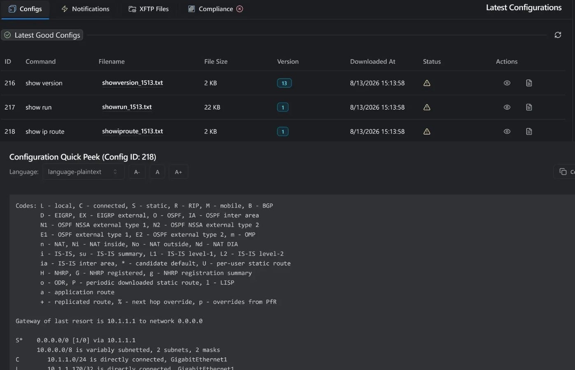This screenshot has width=575, height=370.
Task: Click the Version column header
Action: [288, 61]
